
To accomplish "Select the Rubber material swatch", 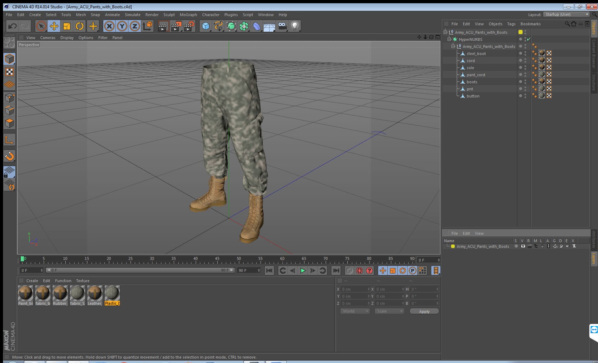I will (x=60, y=295).
